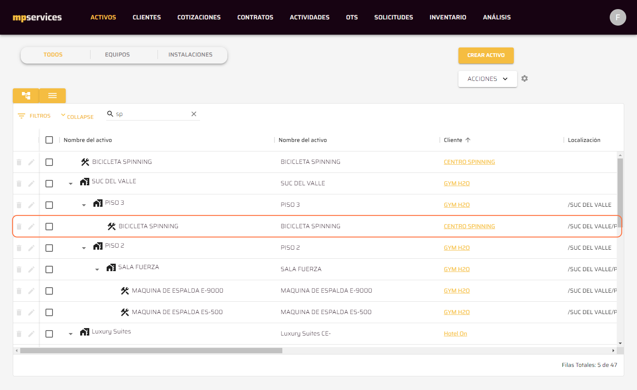The image size is (637, 390).
Task: Click building icon of SUC DEL VALLE
Action: coord(85,182)
